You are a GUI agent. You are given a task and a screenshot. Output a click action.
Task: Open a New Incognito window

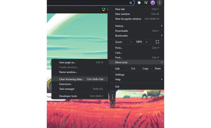pos(136,19)
